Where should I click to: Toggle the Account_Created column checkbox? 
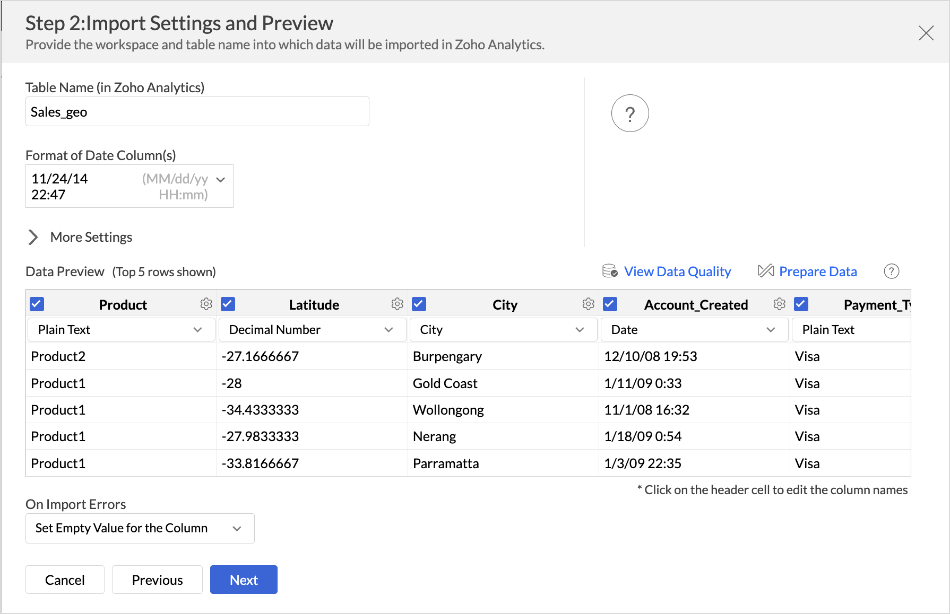(x=610, y=304)
